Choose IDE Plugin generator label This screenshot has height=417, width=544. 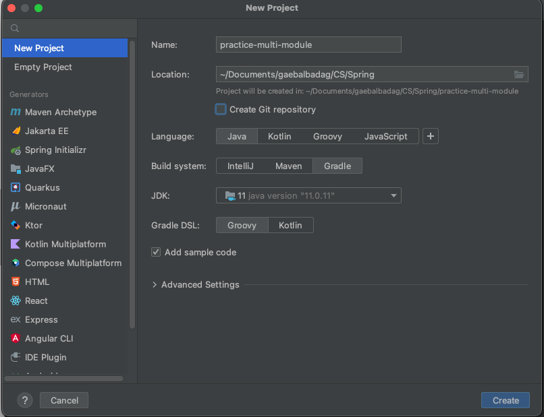45,357
